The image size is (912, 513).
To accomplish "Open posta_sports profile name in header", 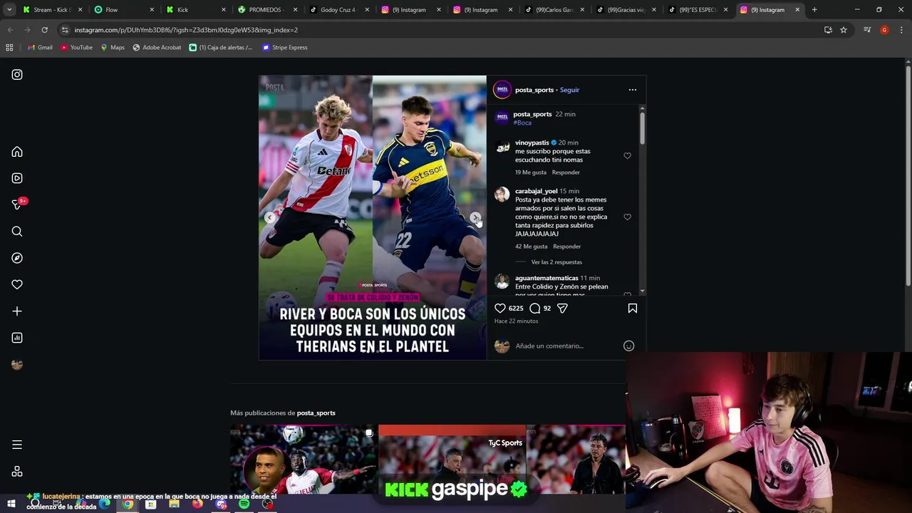I will (x=534, y=90).
